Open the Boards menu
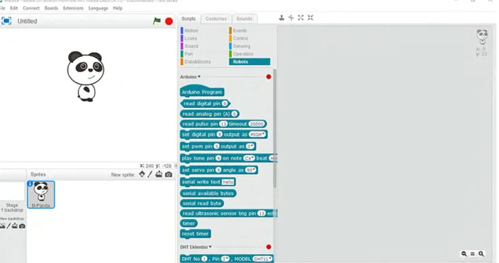Screen dimensions: 499x263 51,8
